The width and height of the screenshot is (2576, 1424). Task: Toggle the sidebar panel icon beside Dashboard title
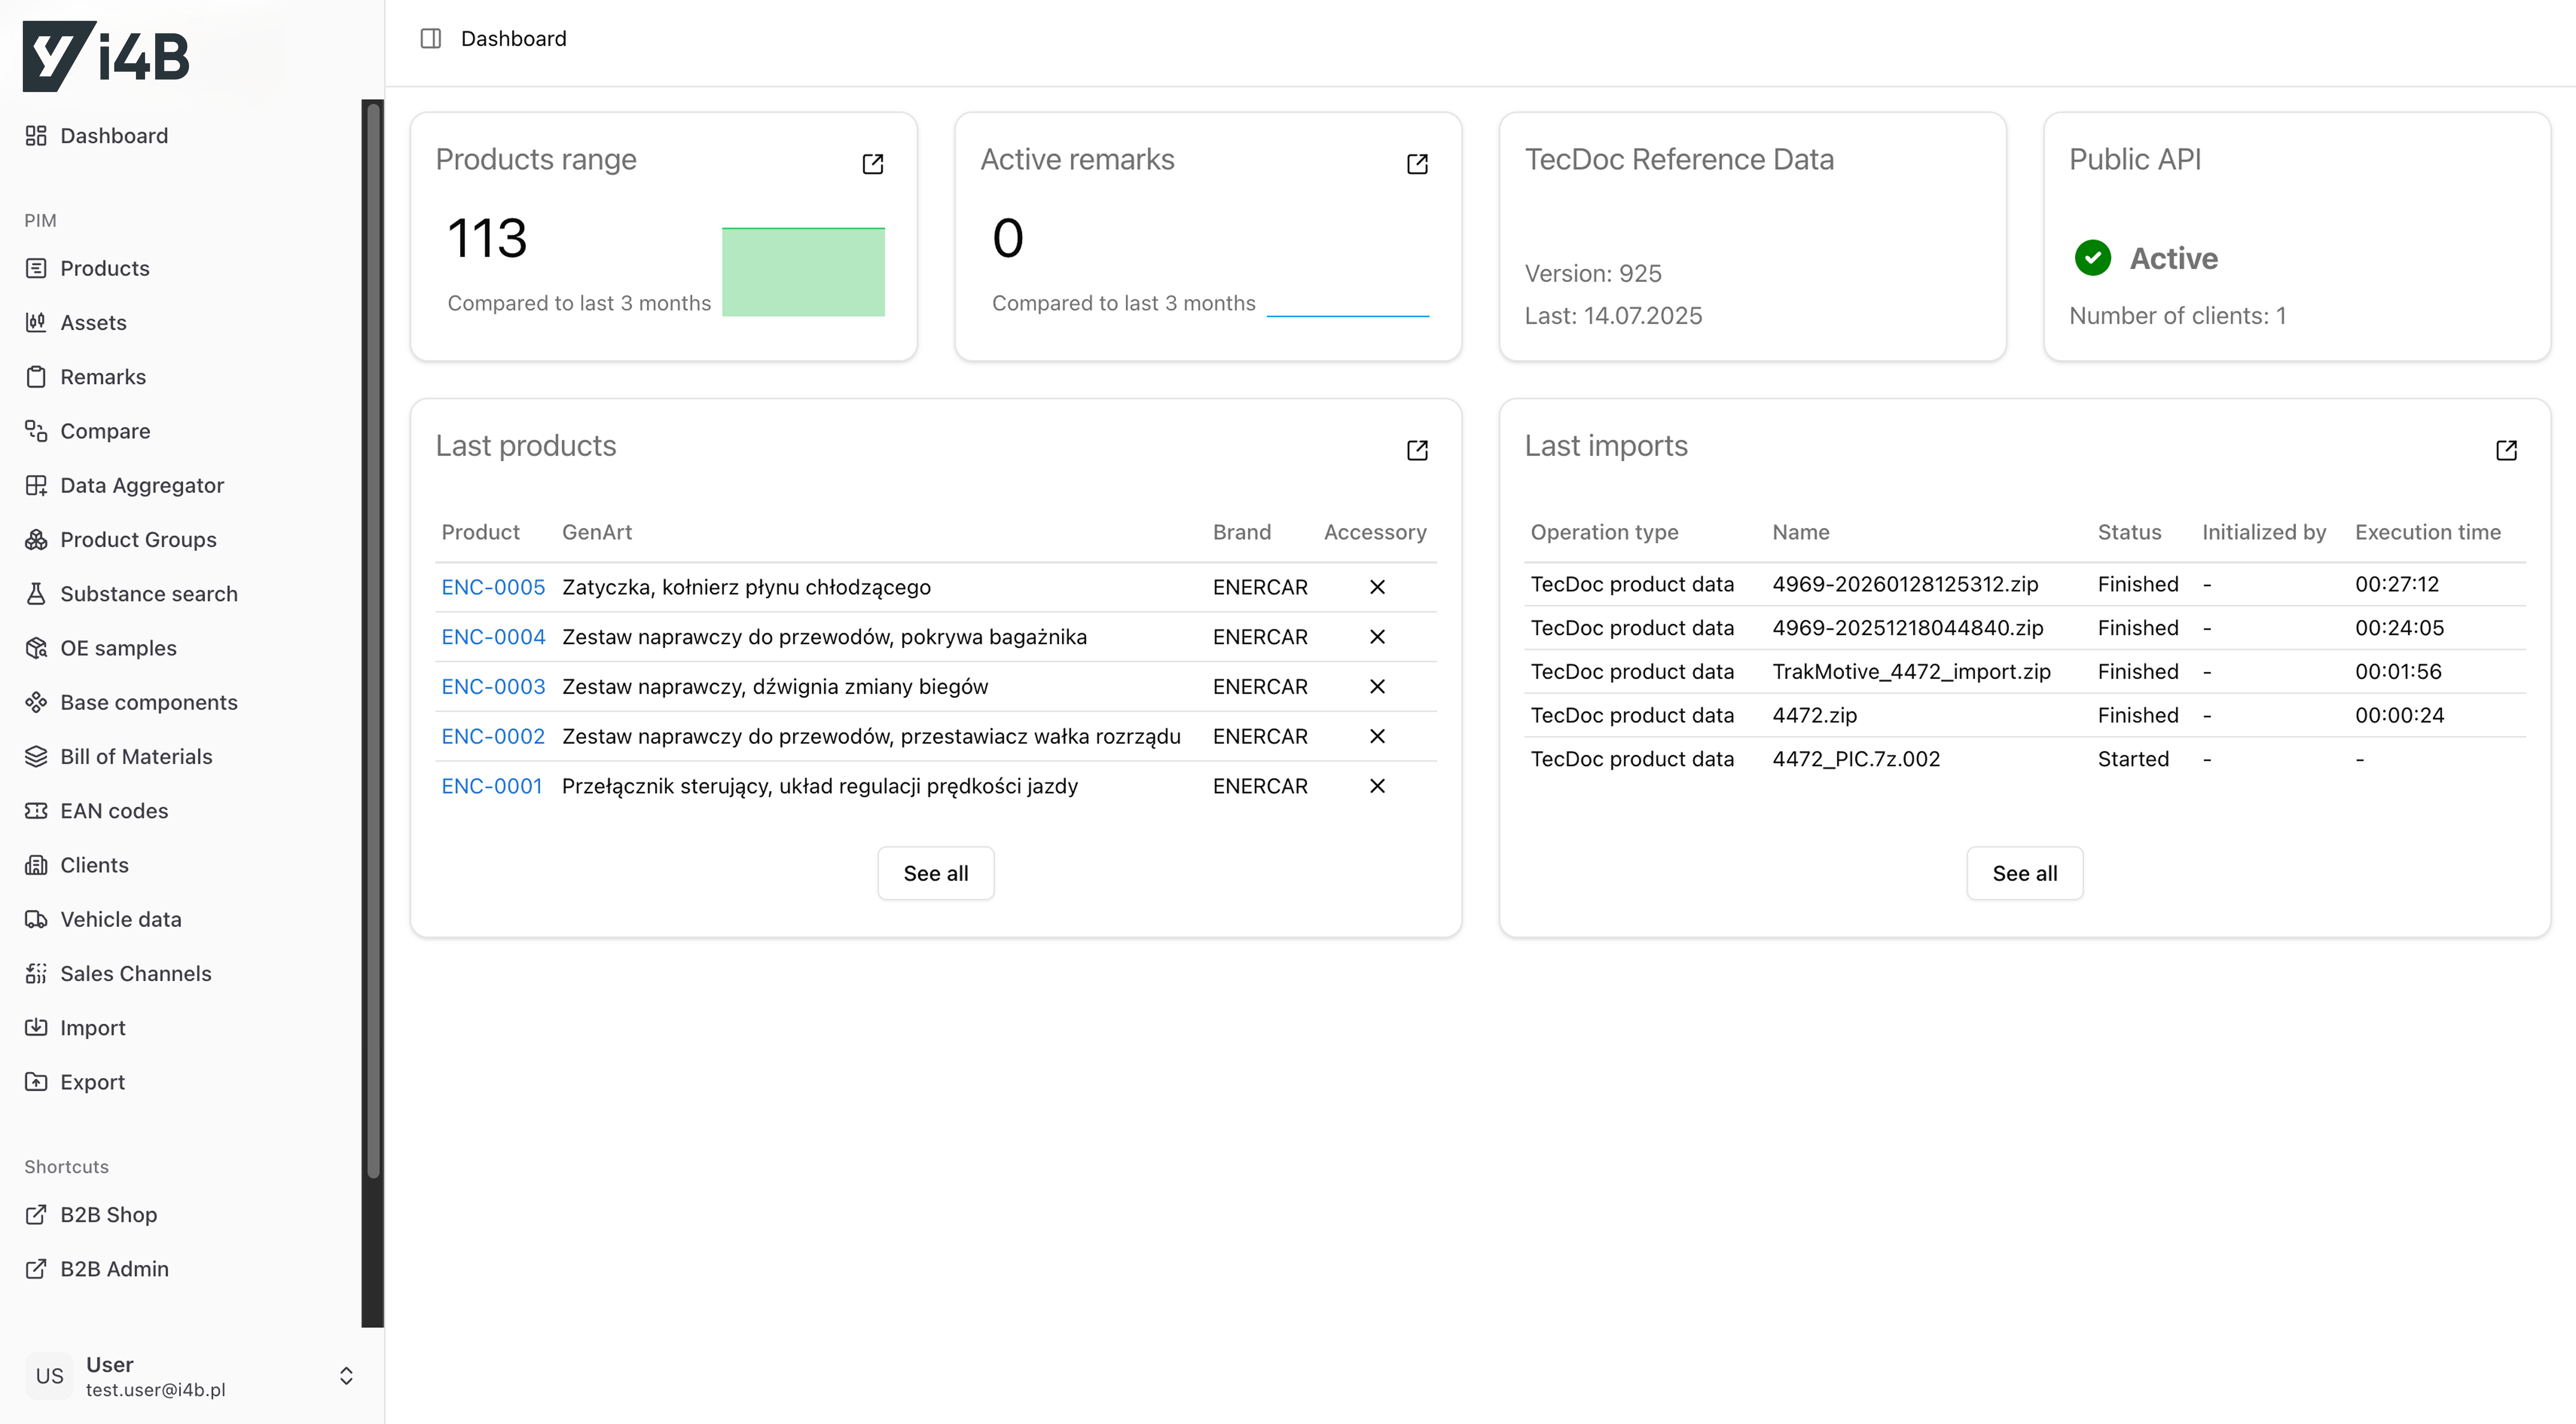click(431, 39)
